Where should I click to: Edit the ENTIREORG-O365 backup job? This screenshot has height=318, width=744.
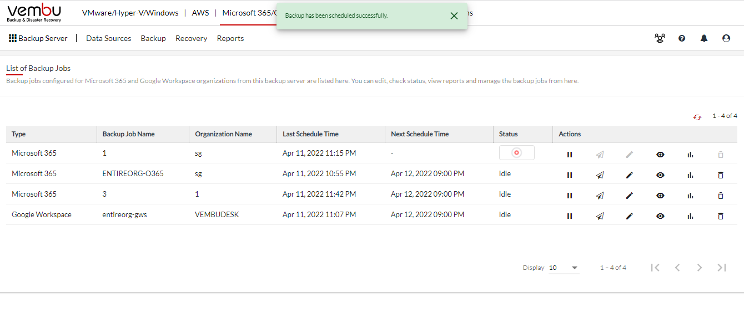[x=630, y=175]
